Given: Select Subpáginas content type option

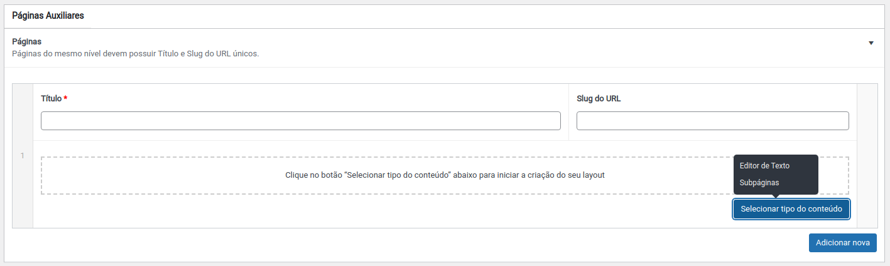Looking at the screenshot, I should tap(759, 183).
